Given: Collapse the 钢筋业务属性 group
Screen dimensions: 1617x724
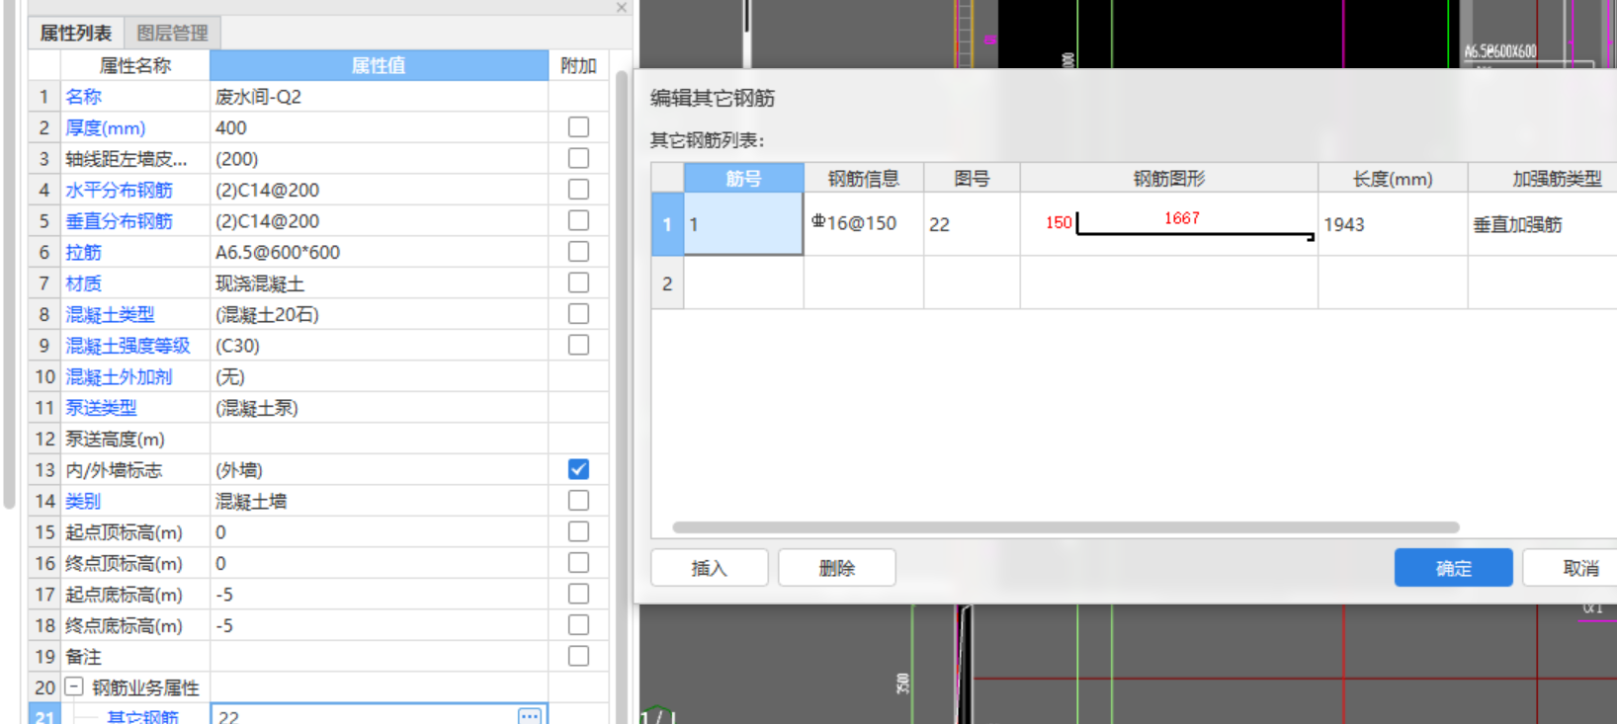Looking at the screenshot, I should tap(74, 686).
